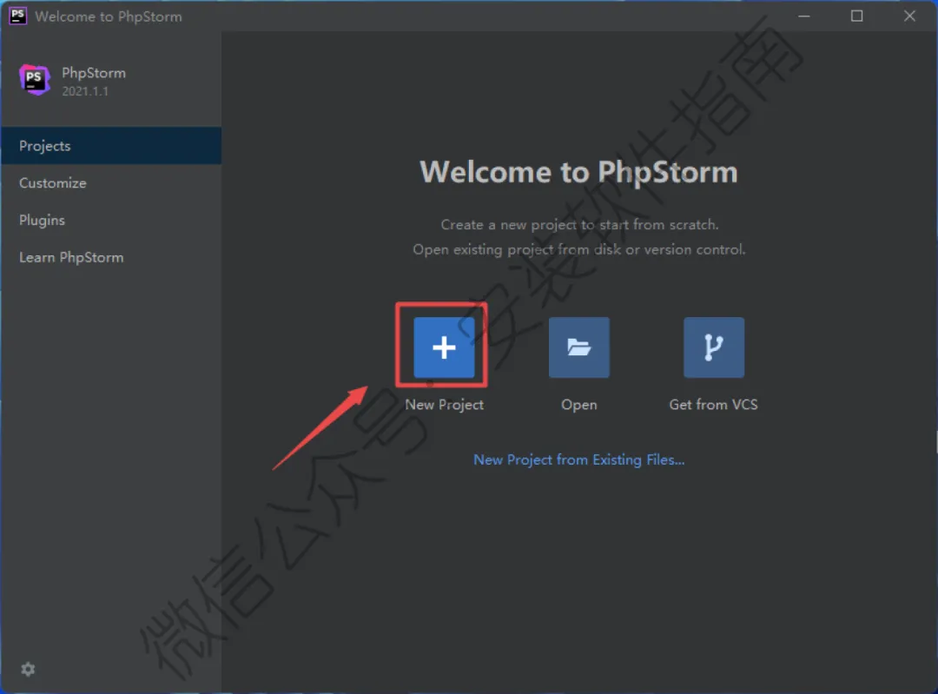The image size is (938, 694).
Task: Click the New Project label
Action: tap(445, 405)
